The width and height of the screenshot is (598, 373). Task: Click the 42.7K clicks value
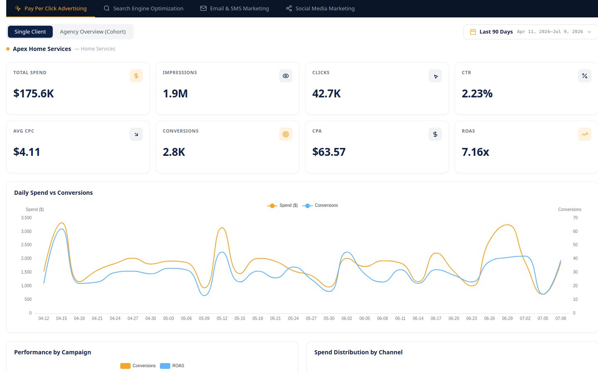coord(326,94)
